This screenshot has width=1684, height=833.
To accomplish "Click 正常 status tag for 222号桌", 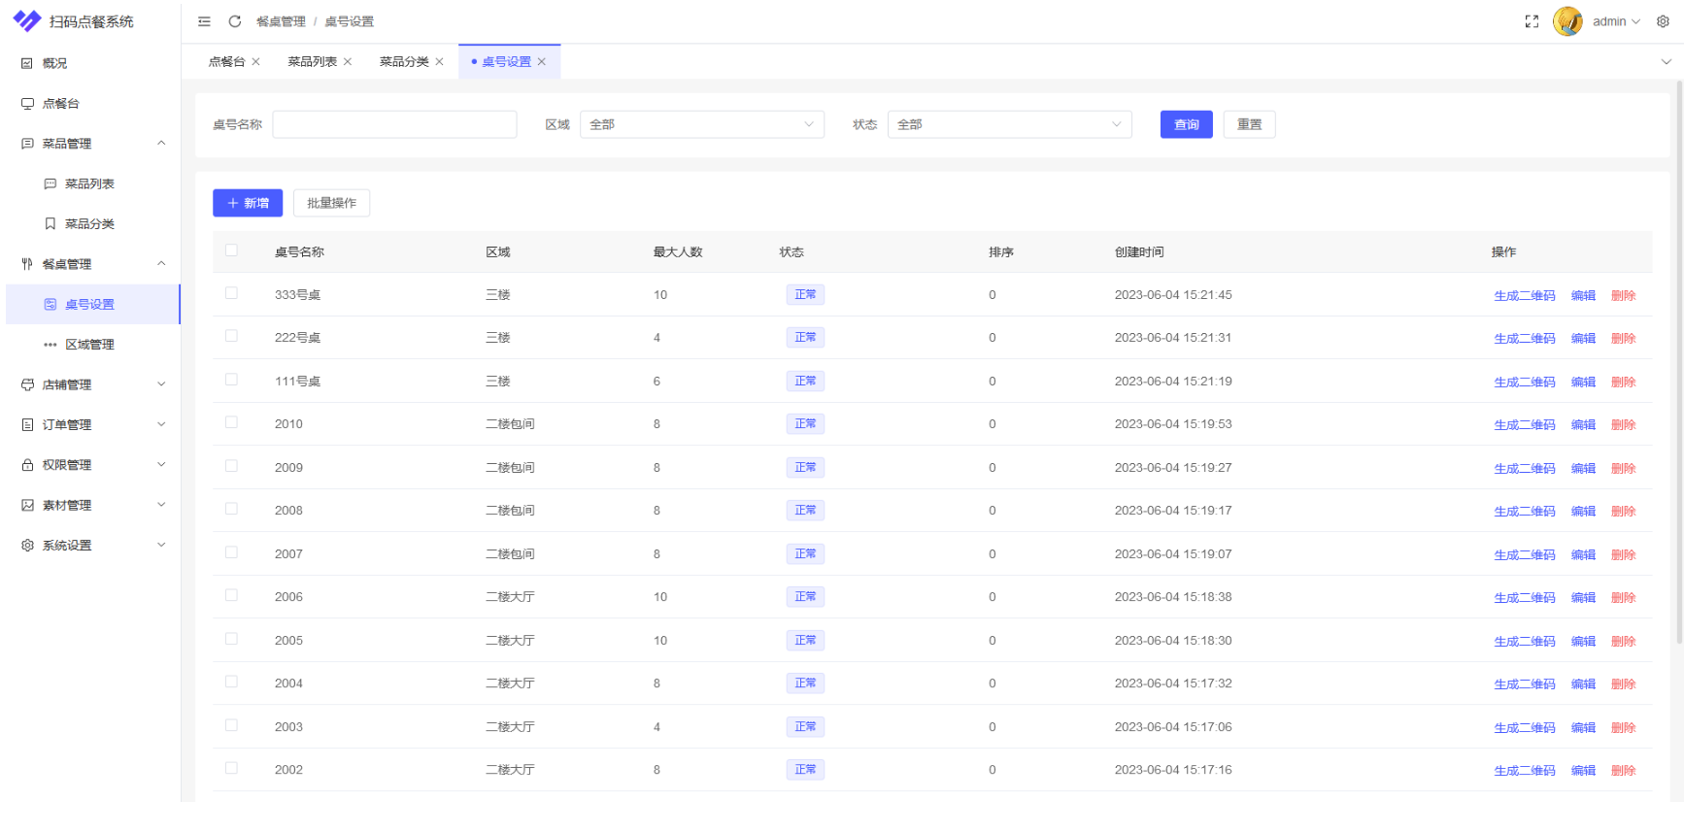I will [x=805, y=337].
